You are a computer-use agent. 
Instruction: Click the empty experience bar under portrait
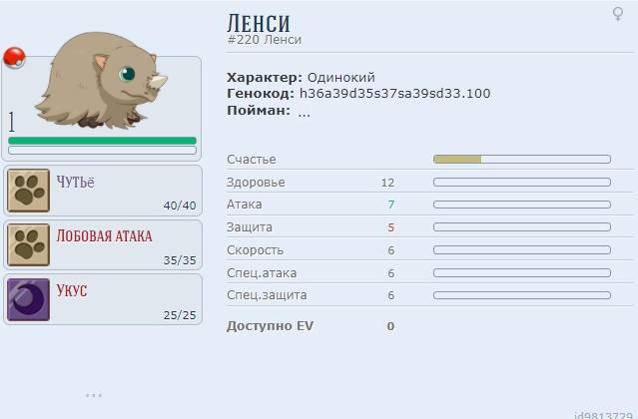coord(102,150)
